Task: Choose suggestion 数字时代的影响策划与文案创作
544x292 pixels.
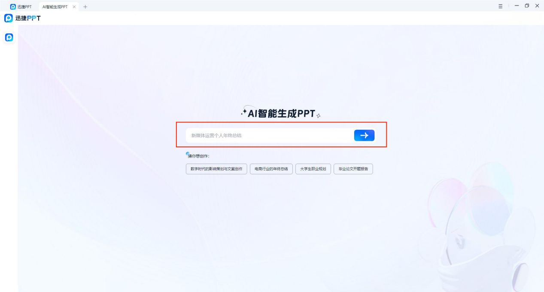Action: (216, 169)
